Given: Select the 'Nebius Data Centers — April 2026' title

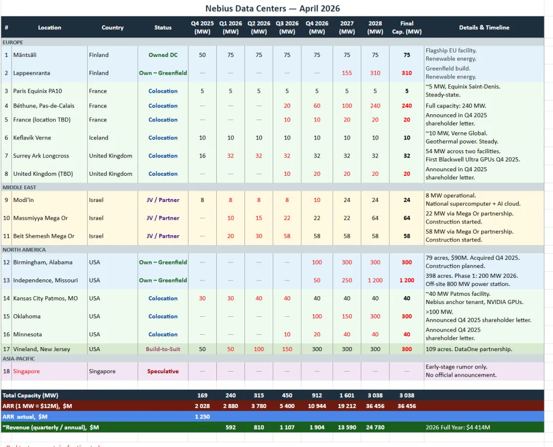Looking at the screenshot, I should point(273,9).
